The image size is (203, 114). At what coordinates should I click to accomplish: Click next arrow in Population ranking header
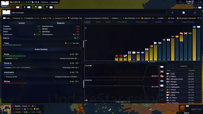pos(198,66)
